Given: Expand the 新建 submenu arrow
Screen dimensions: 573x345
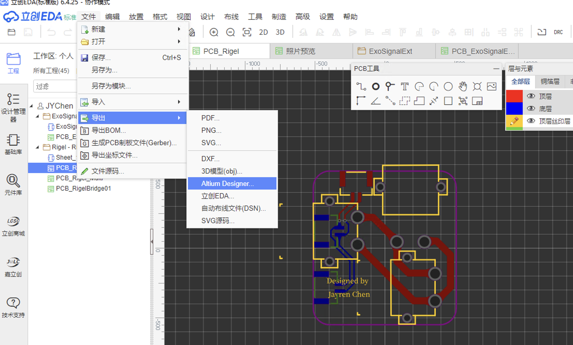Looking at the screenshot, I should pyautogui.click(x=179, y=29).
